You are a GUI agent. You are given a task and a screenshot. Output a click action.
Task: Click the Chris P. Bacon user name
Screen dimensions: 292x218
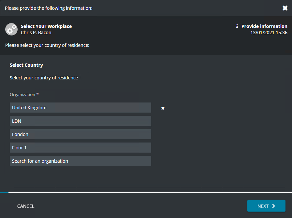(36, 33)
